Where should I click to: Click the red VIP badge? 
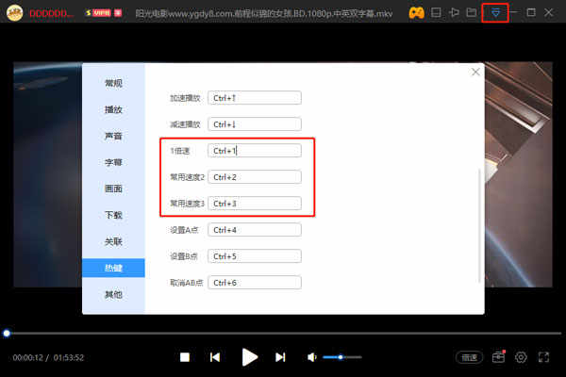click(x=101, y=13)
